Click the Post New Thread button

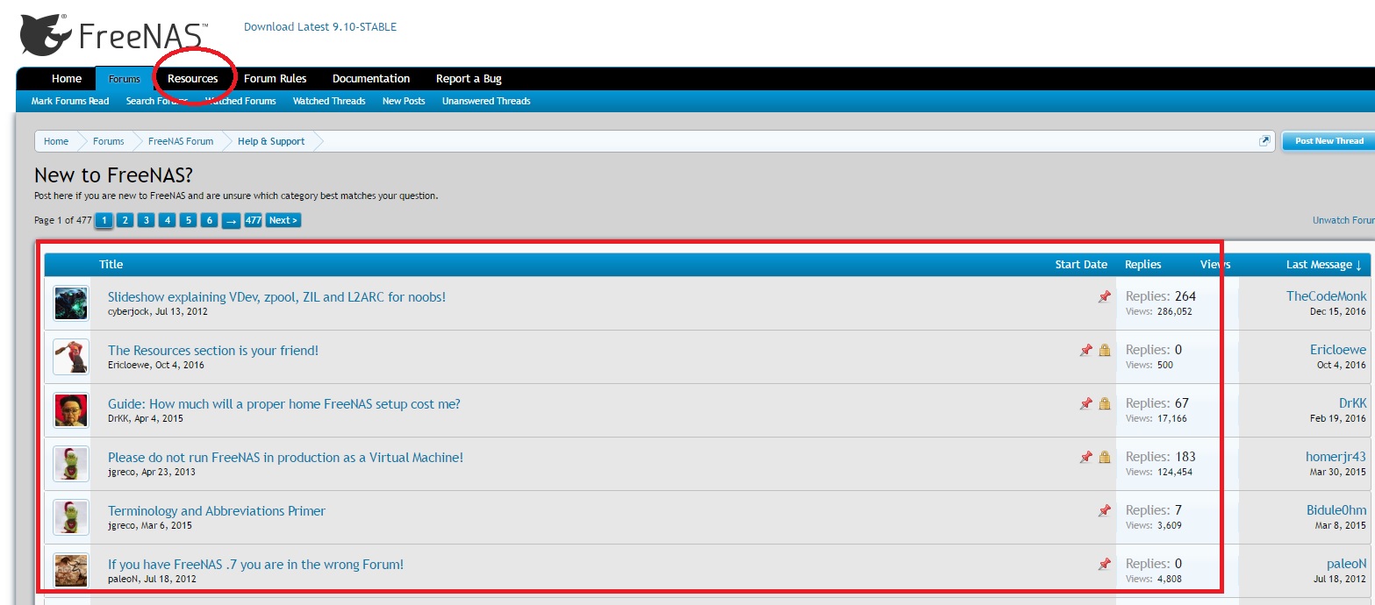[1328, 141]
